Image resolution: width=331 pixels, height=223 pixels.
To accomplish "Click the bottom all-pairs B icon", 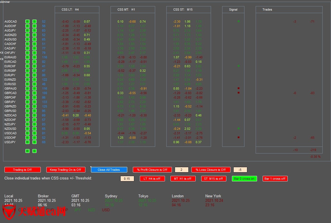I will 27,151.
